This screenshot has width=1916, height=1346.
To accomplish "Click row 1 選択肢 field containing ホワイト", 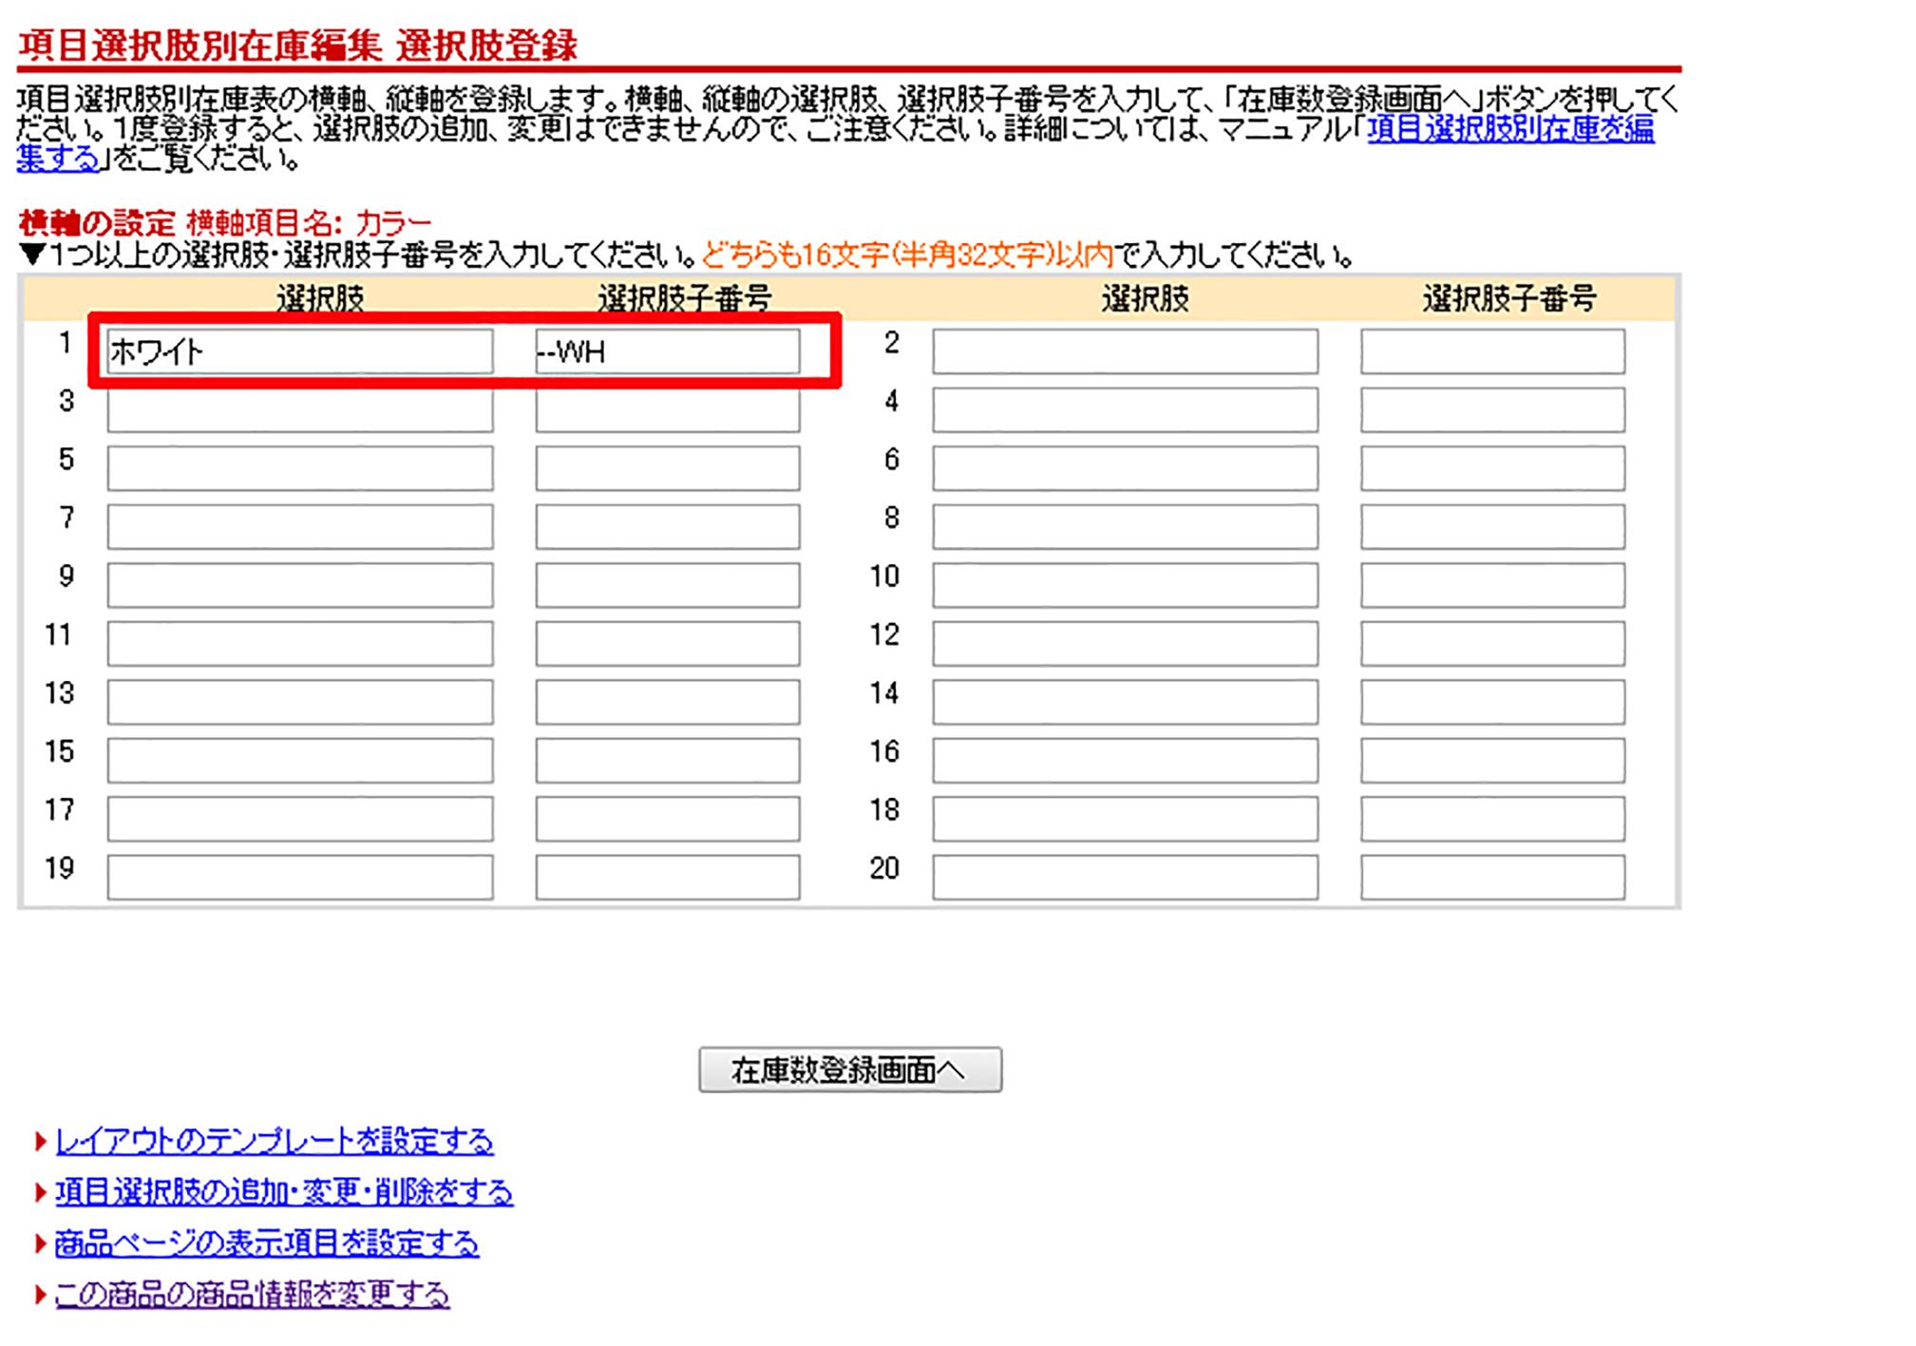I will click(x=300, y=351).
